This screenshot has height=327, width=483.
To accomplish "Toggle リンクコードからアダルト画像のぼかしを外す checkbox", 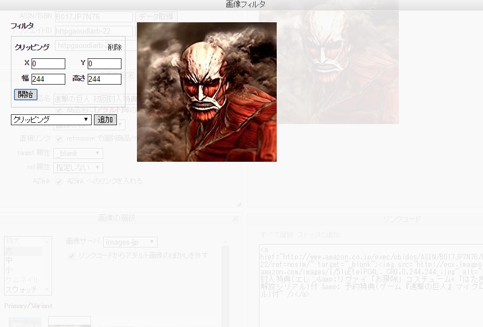I will (72, 256).
